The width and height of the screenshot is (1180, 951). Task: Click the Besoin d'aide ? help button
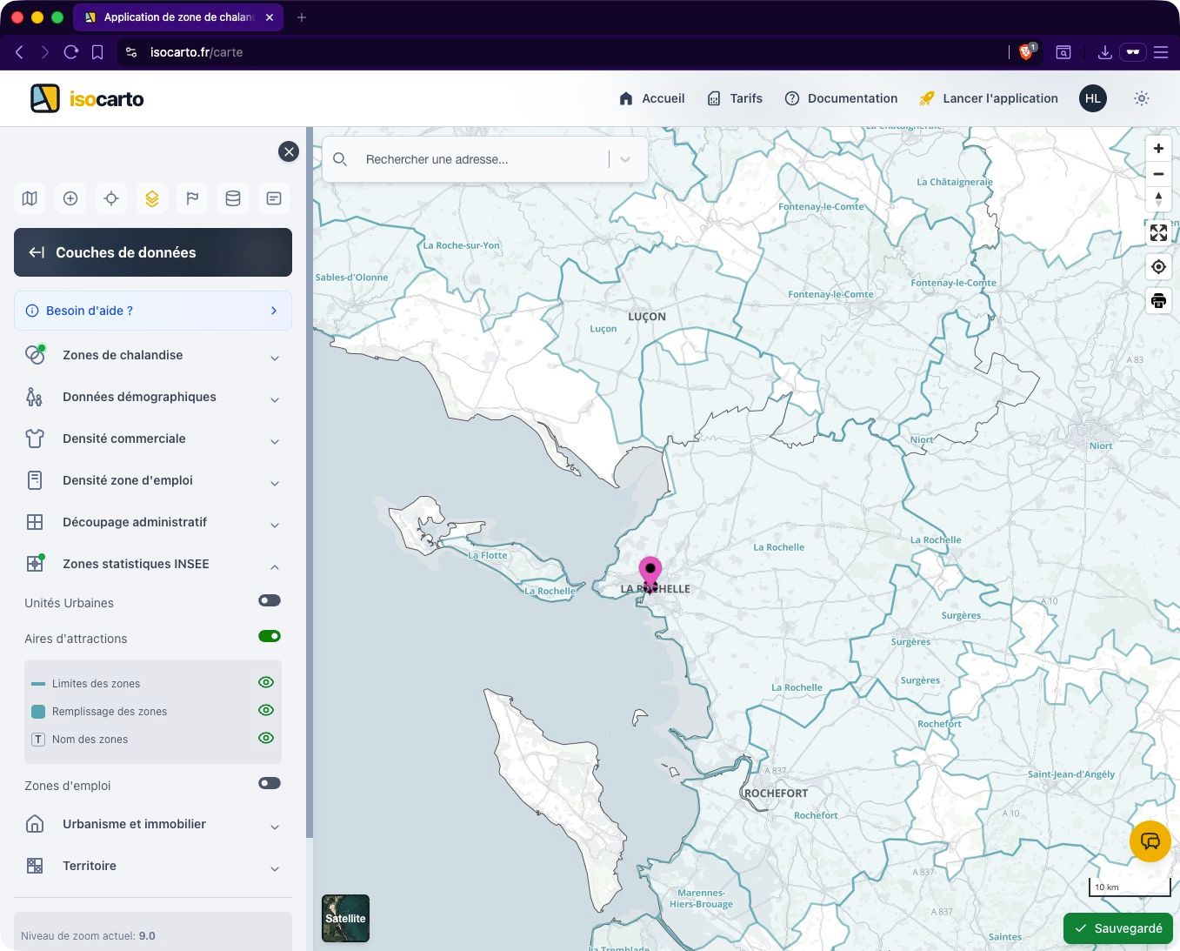tap(153, 311)
